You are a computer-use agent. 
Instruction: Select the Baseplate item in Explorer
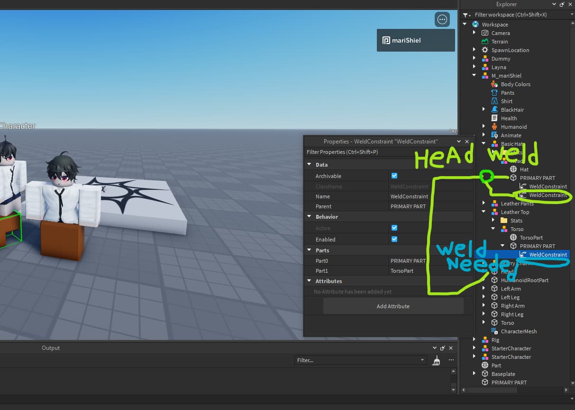(x=504, y=374)
